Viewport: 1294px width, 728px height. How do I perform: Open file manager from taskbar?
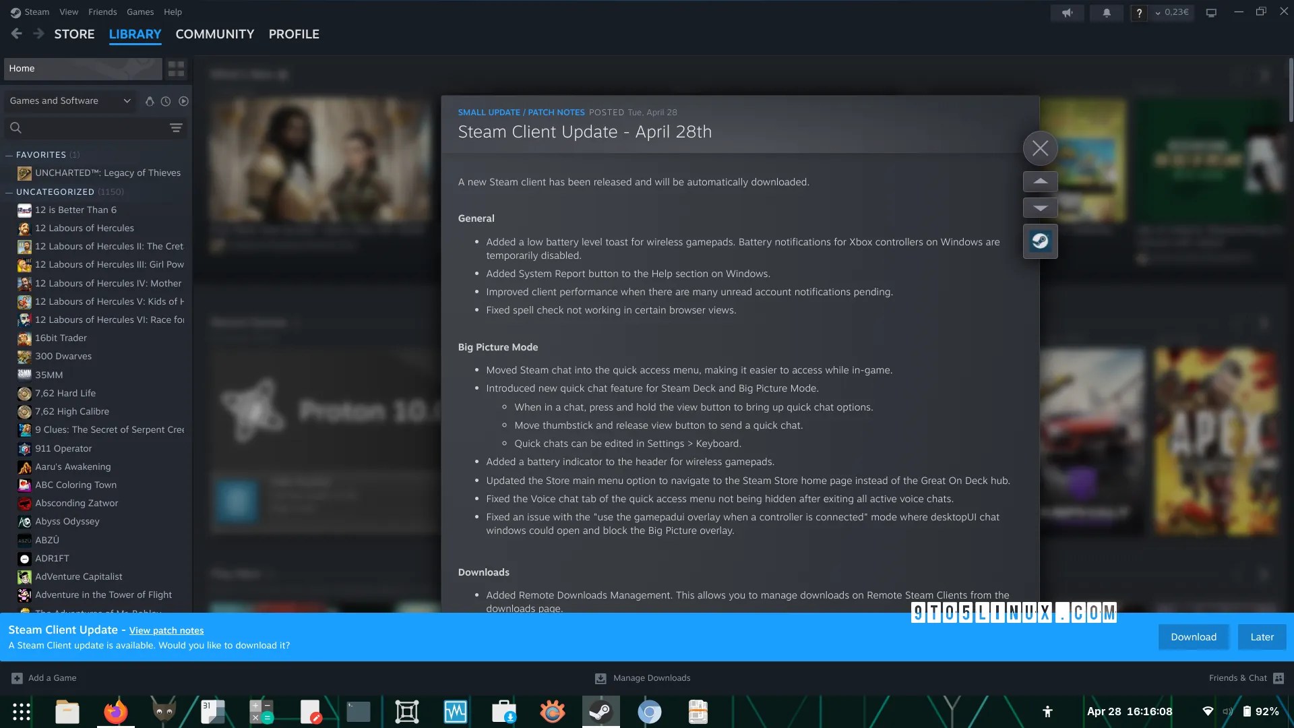click(67, 712)
